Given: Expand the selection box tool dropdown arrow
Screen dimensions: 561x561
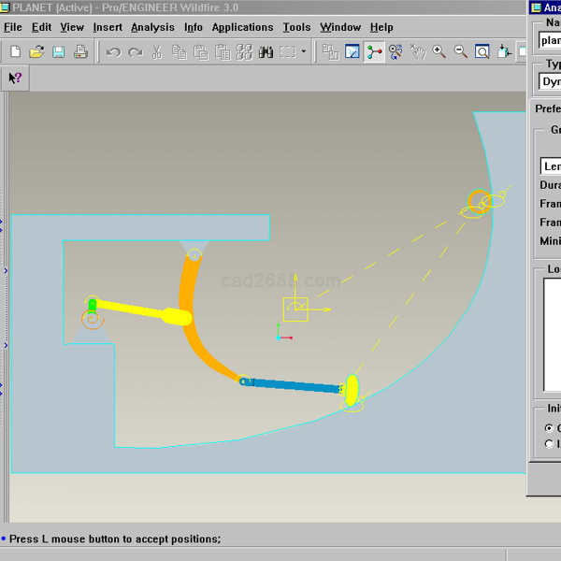Looking at the screenshot, I should (x=304, y=52).
